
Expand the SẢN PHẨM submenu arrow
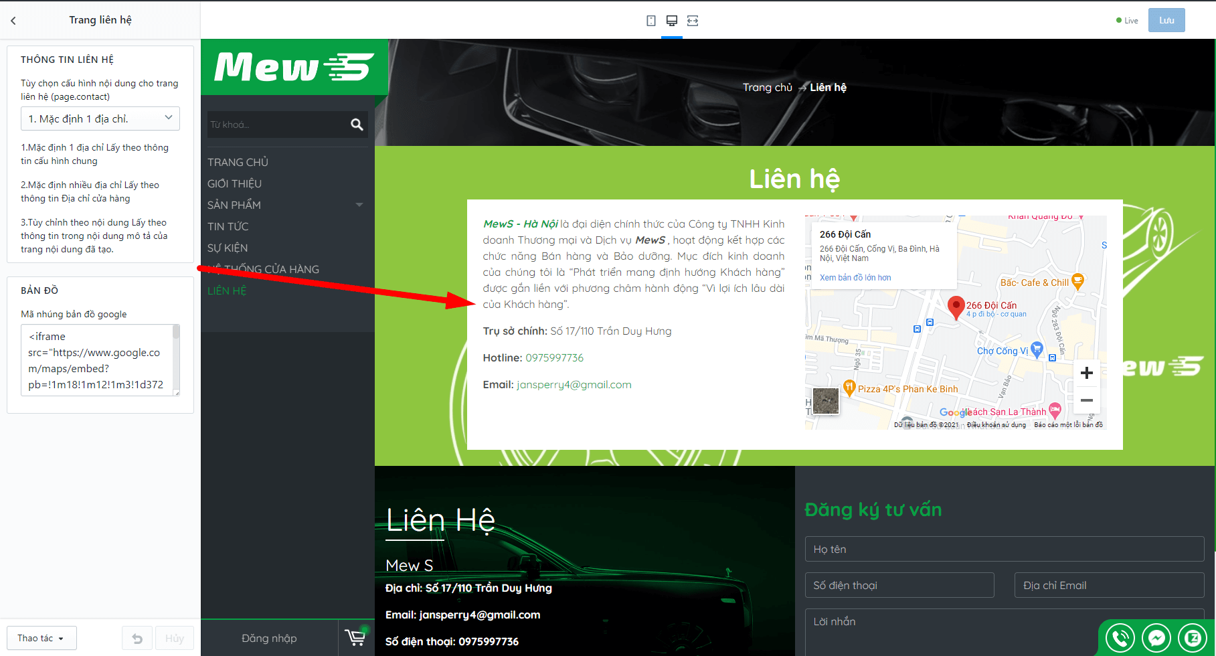coord(359,205)
